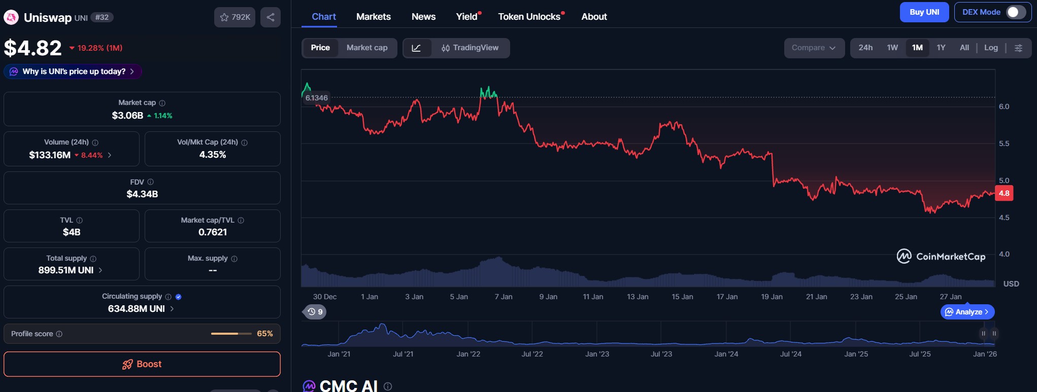The image size is (1037, 392).
Task: Enable Log scale on chart
Action: [x=991, y=48]
